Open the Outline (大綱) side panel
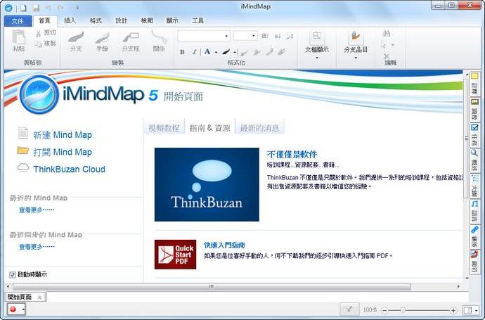This screenshot has height=320, width=485. [474, 185]
